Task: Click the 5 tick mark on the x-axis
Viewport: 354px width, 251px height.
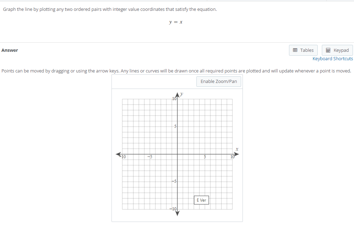Action: (x=204, y=156)
